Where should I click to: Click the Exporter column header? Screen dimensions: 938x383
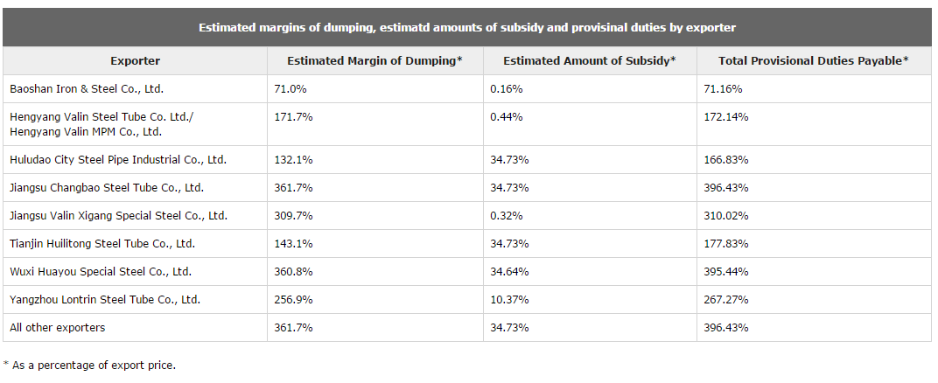tap(136, 60)
